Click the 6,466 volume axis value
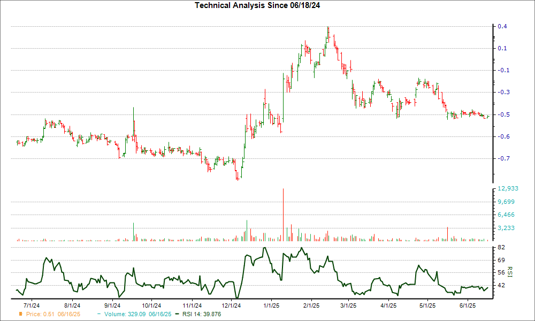Screen dimensions: 535x321 click(x=506, y=215)
